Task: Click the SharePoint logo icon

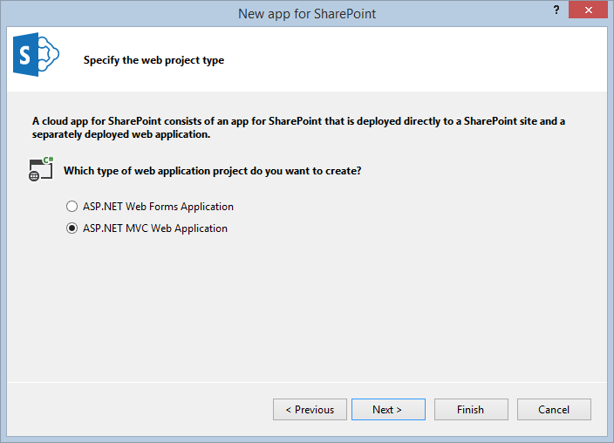Action: point(36,54)
